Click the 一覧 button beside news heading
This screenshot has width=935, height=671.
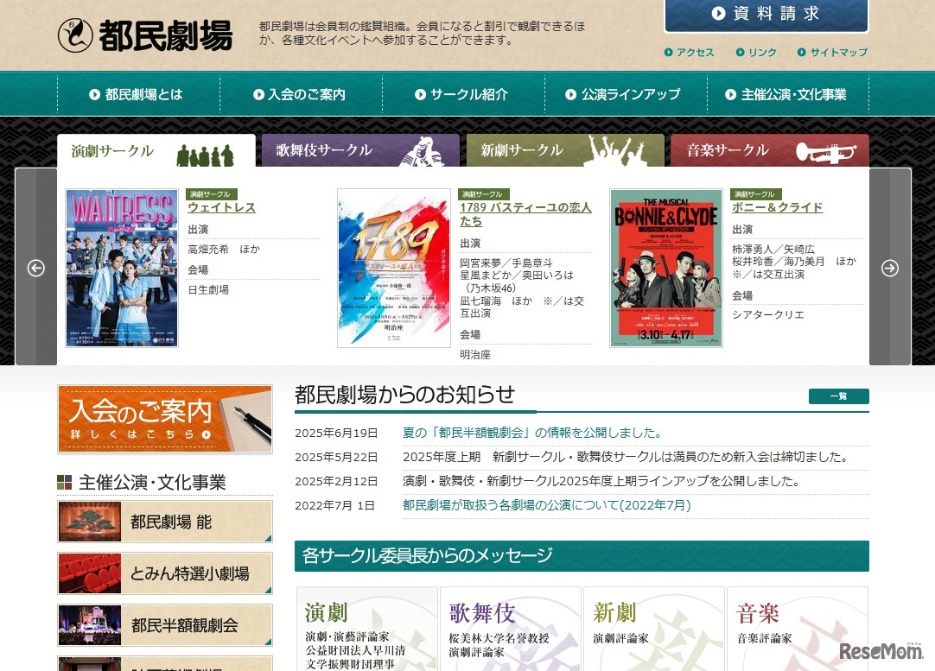(x=838, y=396)
